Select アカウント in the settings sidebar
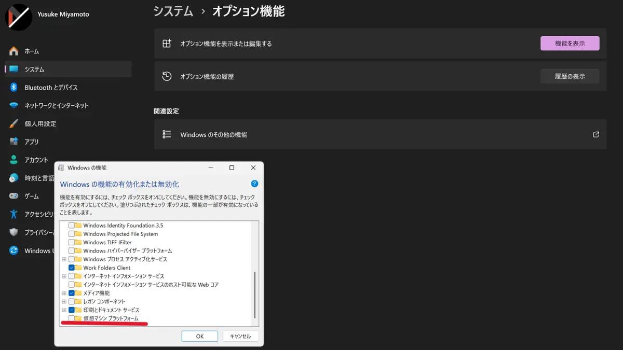The image size is (623, 350). tap(36, 160)
